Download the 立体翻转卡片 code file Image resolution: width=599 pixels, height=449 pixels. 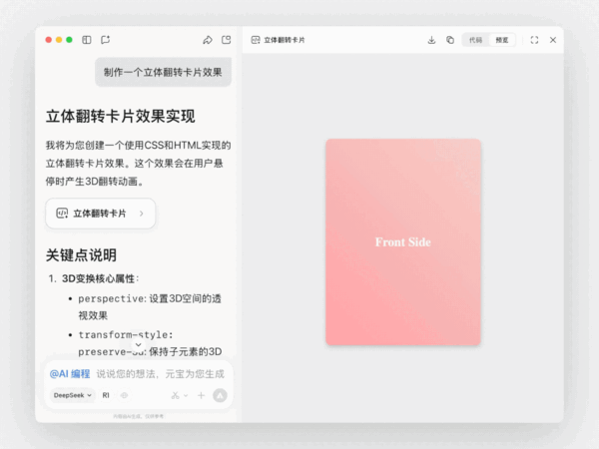431,40
